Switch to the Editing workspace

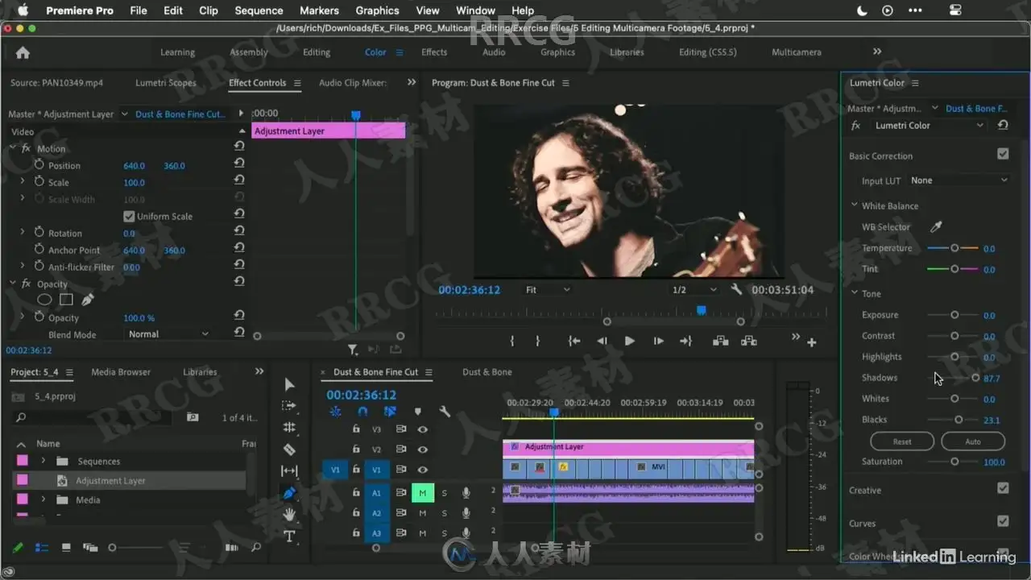point(317,52)
